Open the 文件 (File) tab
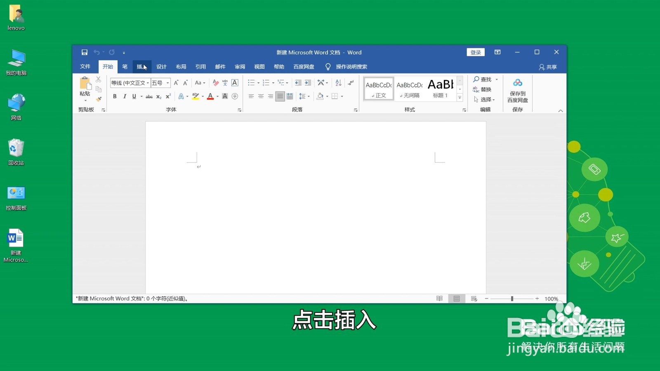This screenshot has height=371, width=660. pyautogui.click(x=85, y=67)
